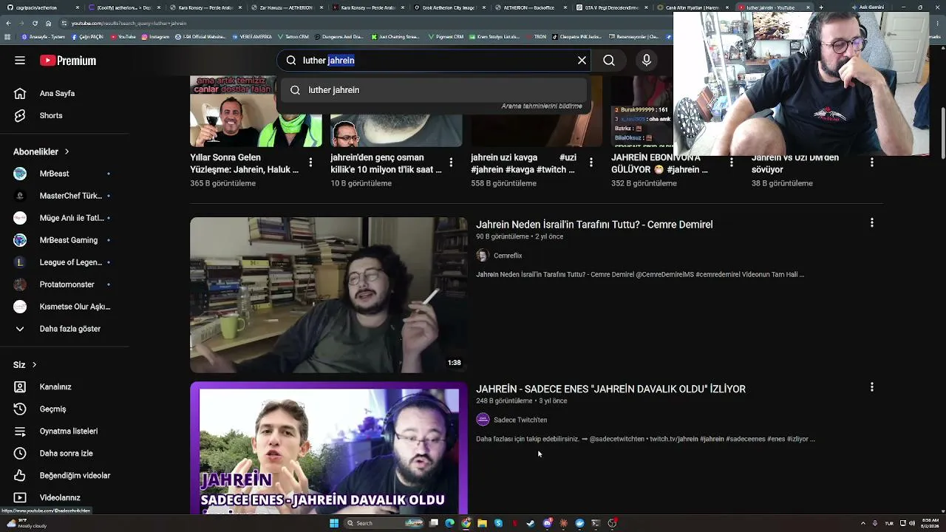Open the Yıllar Sonra Gelen Yüzleşme short thumbnail
Image resolution: width=946 pixels, height=532 pixels.
point(256,112)
